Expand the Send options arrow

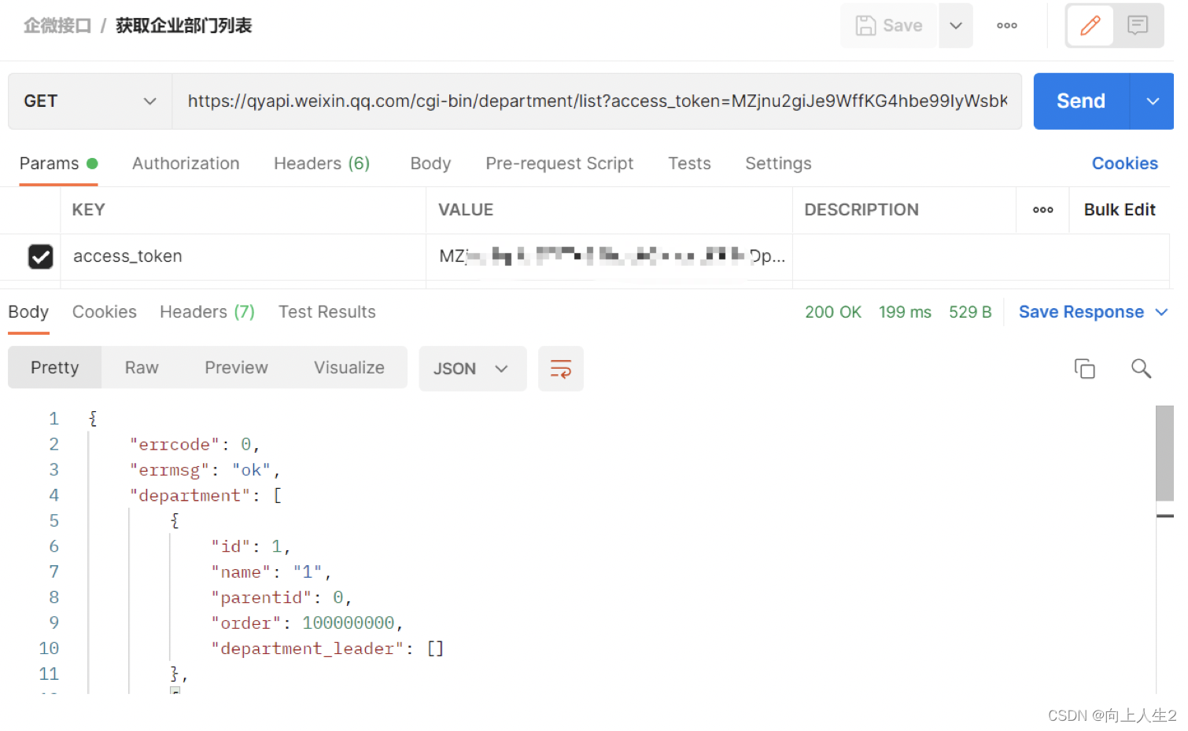coord(1153,101)
